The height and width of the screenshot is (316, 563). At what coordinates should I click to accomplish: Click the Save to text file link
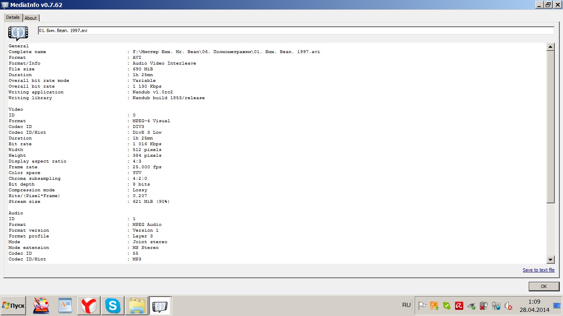pyautogui.click(x=539, y=270)
